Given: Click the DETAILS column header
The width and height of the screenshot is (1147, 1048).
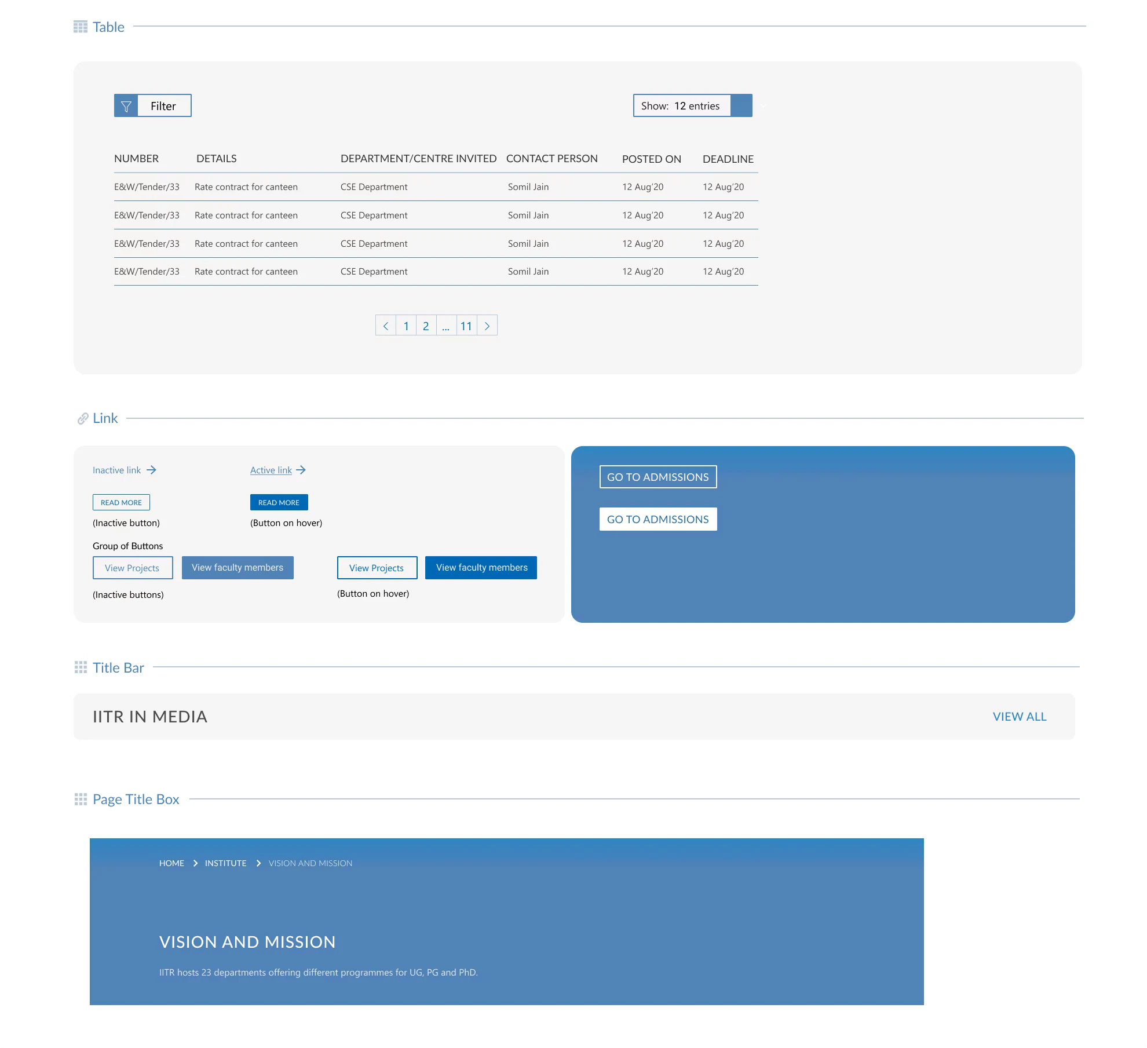Looking at the screenshot, I should (x=217, y=159).
